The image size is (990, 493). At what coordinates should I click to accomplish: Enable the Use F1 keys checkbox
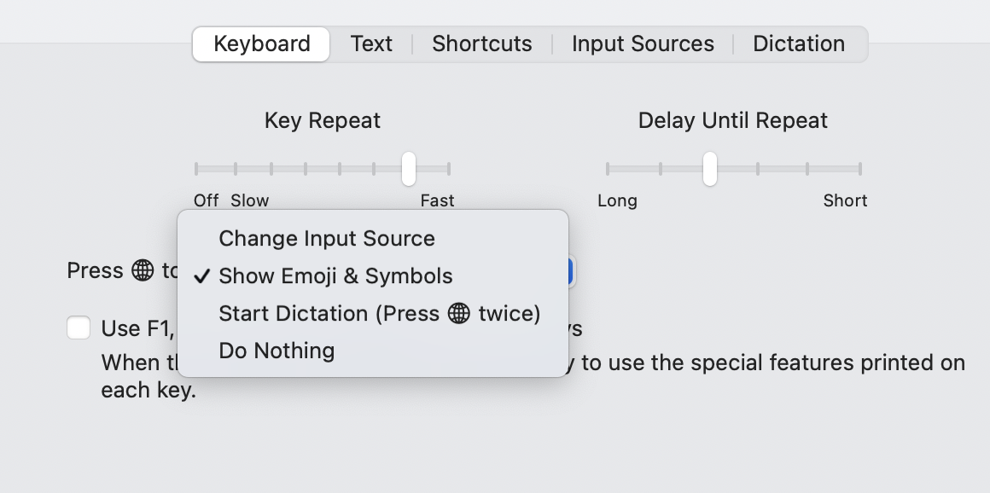pos(79,328)
